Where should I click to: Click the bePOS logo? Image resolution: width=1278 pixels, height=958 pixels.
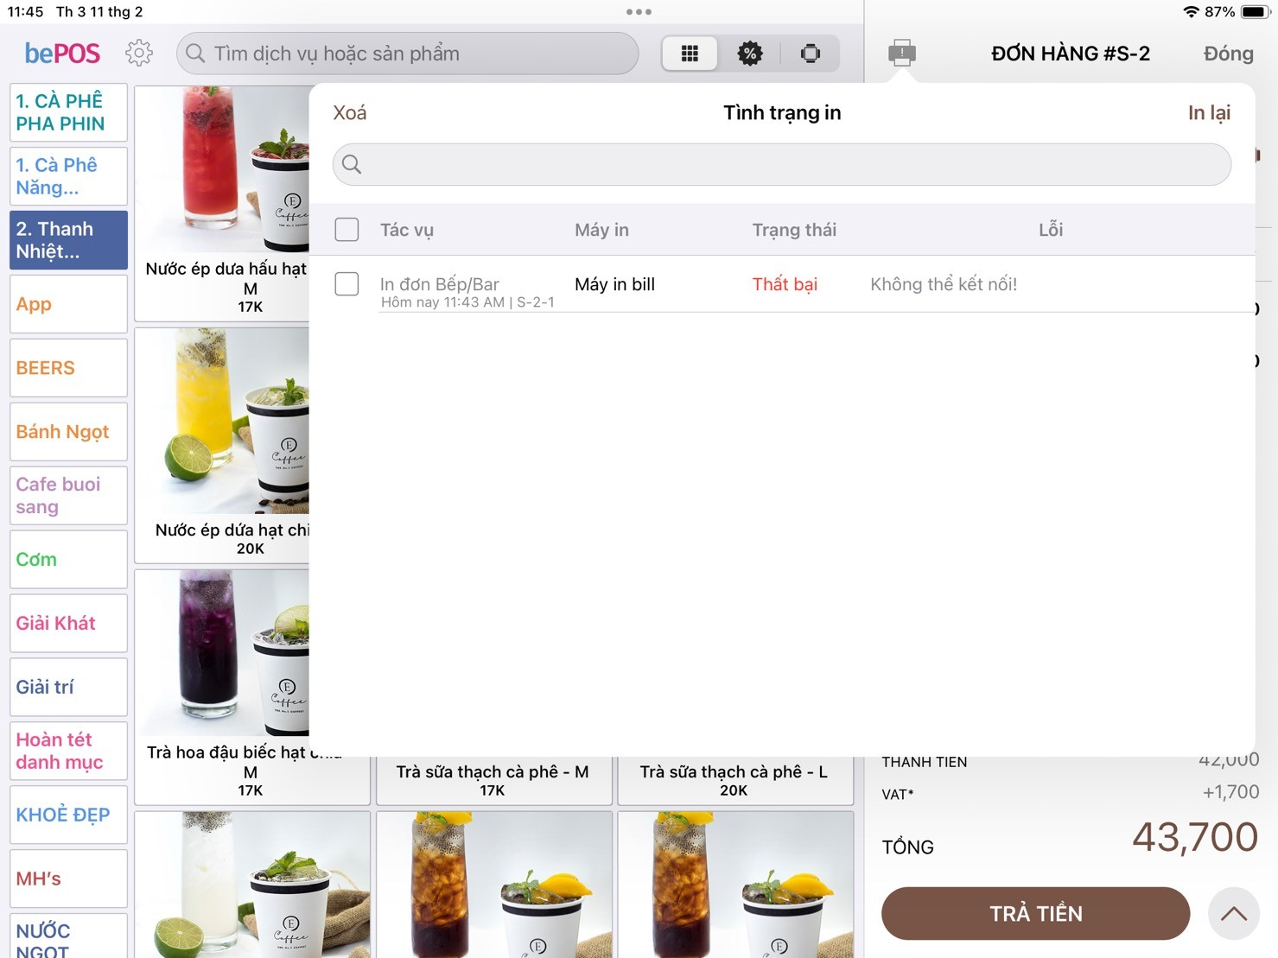coord(62,54)
